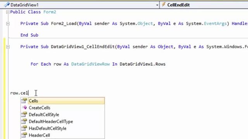Click the DataGridView1 object icon in dropdown

7,5
